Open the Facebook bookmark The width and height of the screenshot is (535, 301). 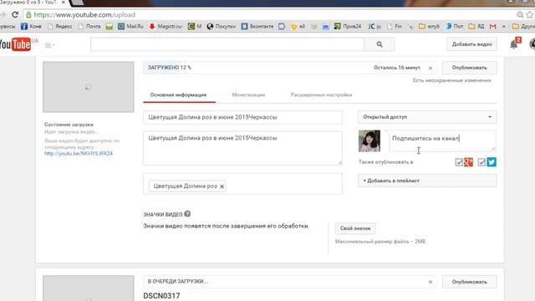(x=31, y=26)
